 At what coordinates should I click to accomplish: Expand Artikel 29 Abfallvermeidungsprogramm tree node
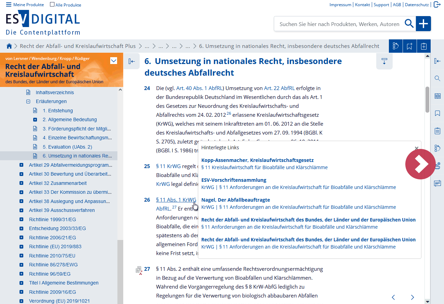(x=22, y=165)
